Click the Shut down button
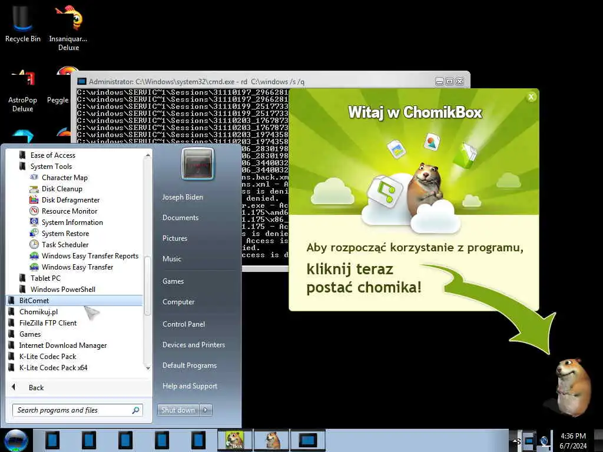Screen dimensions: 603x452 click(178, 410)
